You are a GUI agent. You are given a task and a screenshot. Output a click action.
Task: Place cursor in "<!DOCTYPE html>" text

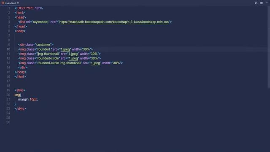(x=29, y=8)
